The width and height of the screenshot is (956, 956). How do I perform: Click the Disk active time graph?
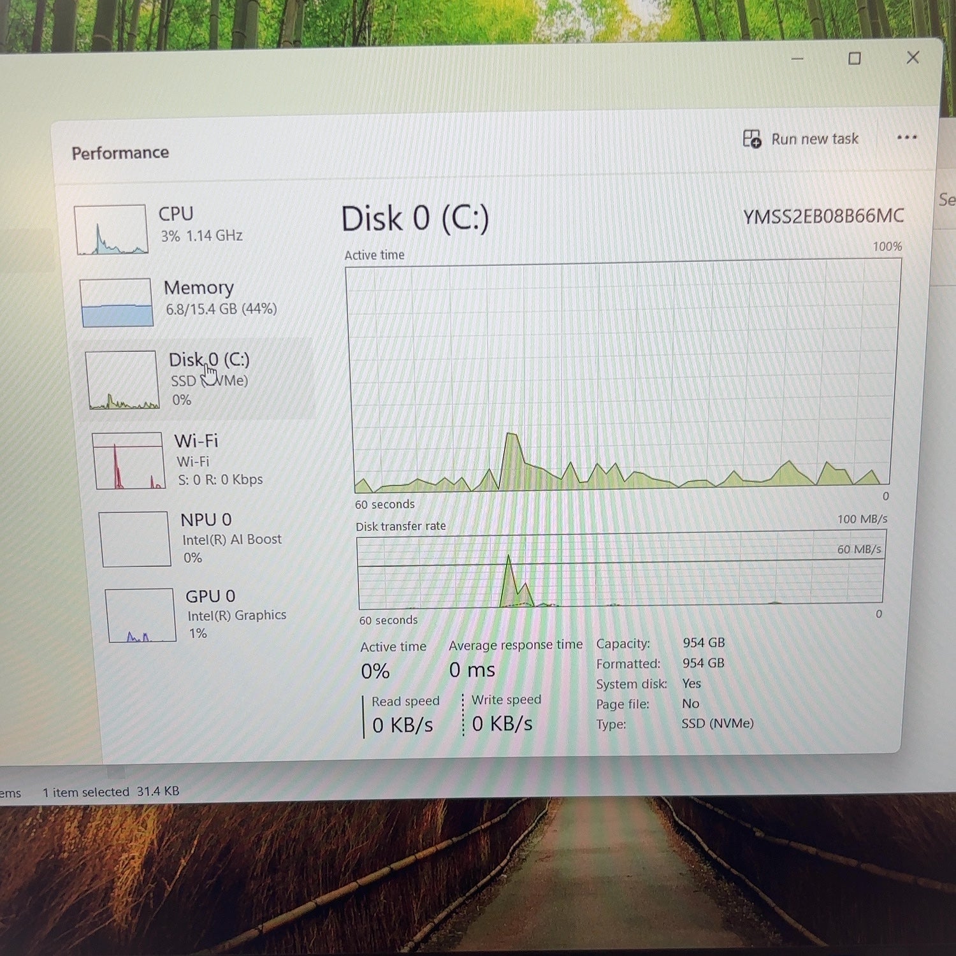(x=623, y=376)
